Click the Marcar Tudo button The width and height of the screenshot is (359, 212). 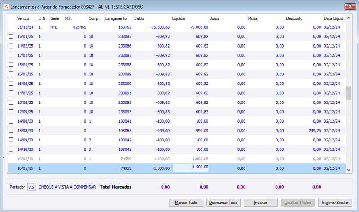(186, 203)
